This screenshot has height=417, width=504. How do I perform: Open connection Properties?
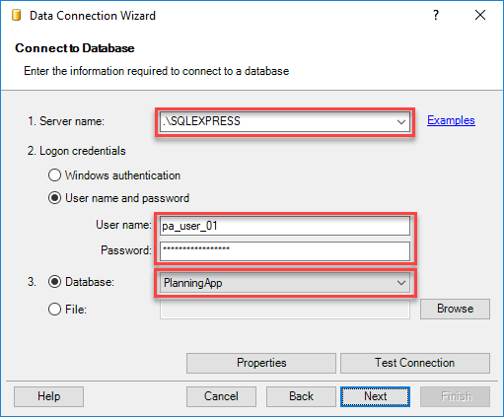(x=261, y=363)
